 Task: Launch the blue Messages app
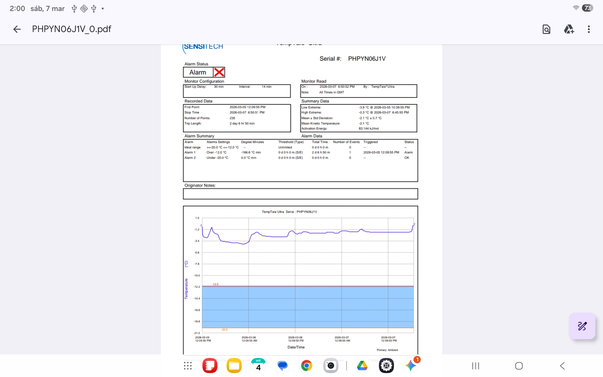click(282, 366)
